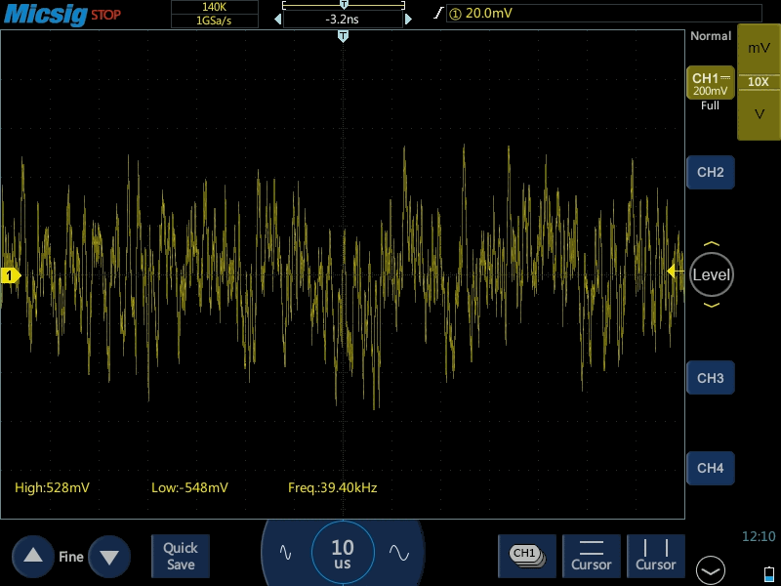The width and height of the screenshot is (781, 586).
Task: Shift delay left with the left arrow
Action: pos(276,19)
